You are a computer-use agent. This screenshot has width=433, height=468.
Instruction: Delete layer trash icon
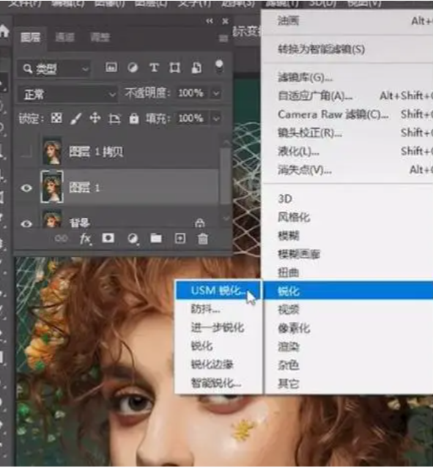click(203, 239)
